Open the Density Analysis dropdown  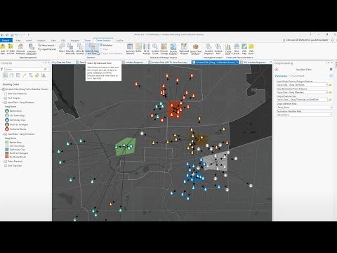(x=173, y=53)
